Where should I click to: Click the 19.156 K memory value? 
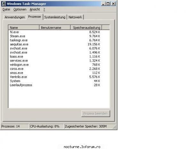94,44
